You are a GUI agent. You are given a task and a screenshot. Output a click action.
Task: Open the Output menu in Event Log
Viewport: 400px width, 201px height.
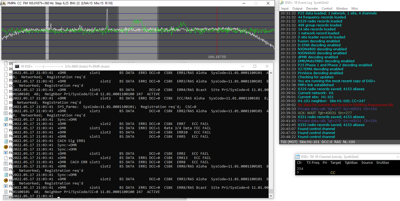coord(297,8)
